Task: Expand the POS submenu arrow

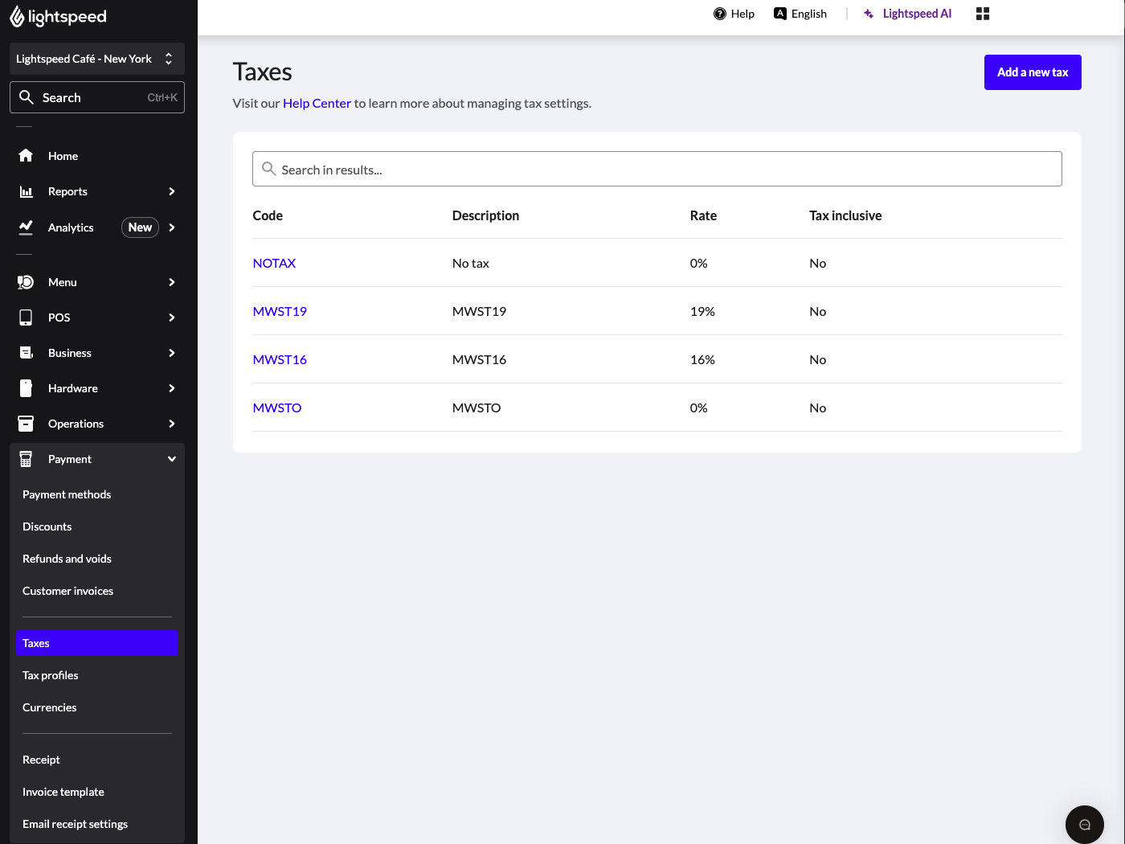Action: tap(171, 318)
